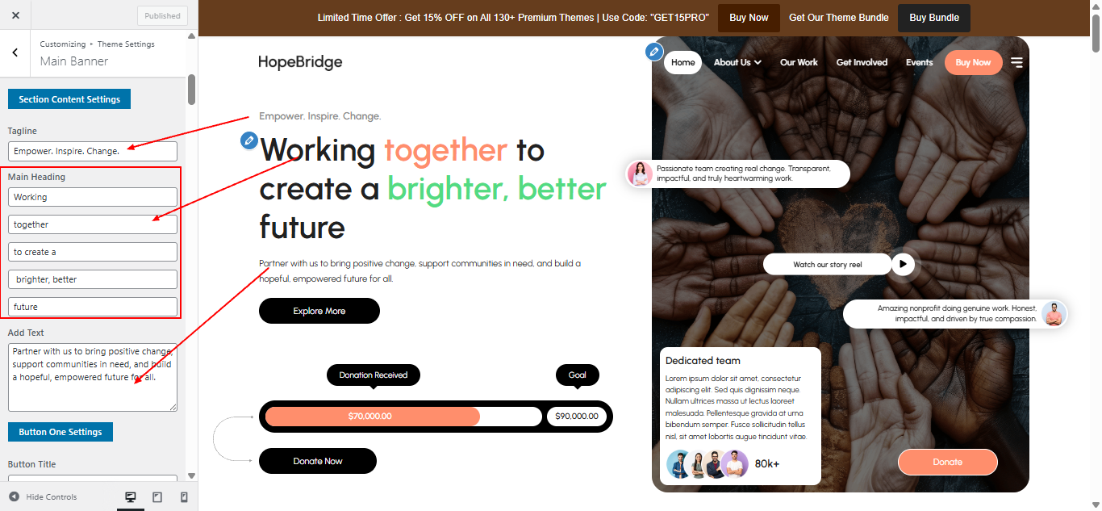
Task: Click the Buy Bundle button in top bar
Action: [934, 18]
